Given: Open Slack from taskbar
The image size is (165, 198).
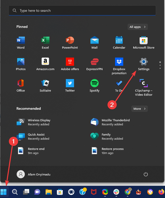Looking at the screenshot, I should pyautogui.click(x=116, y=192).
